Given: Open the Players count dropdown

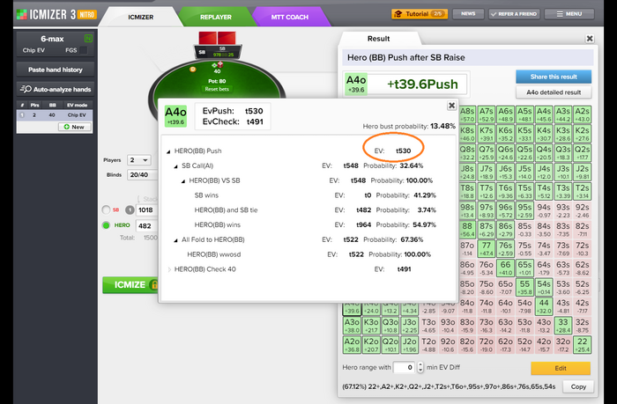Looking at the screenshot, I should pyautogui.click(x=139, y=160).
